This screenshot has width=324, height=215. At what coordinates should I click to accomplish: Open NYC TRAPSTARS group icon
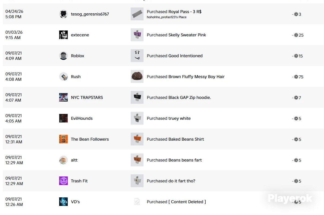click(63, 97)
